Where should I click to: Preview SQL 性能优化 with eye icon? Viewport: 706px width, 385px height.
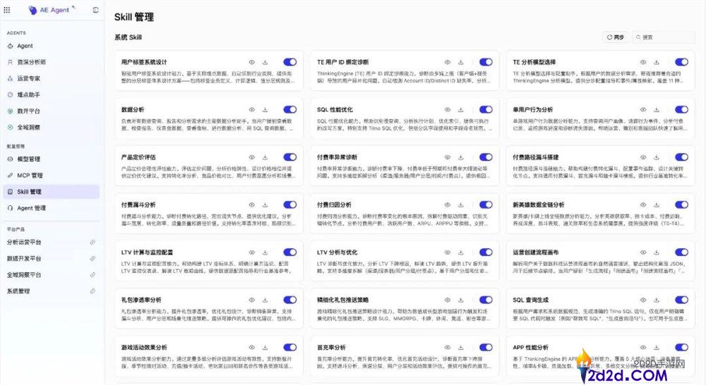click(448, 110)
